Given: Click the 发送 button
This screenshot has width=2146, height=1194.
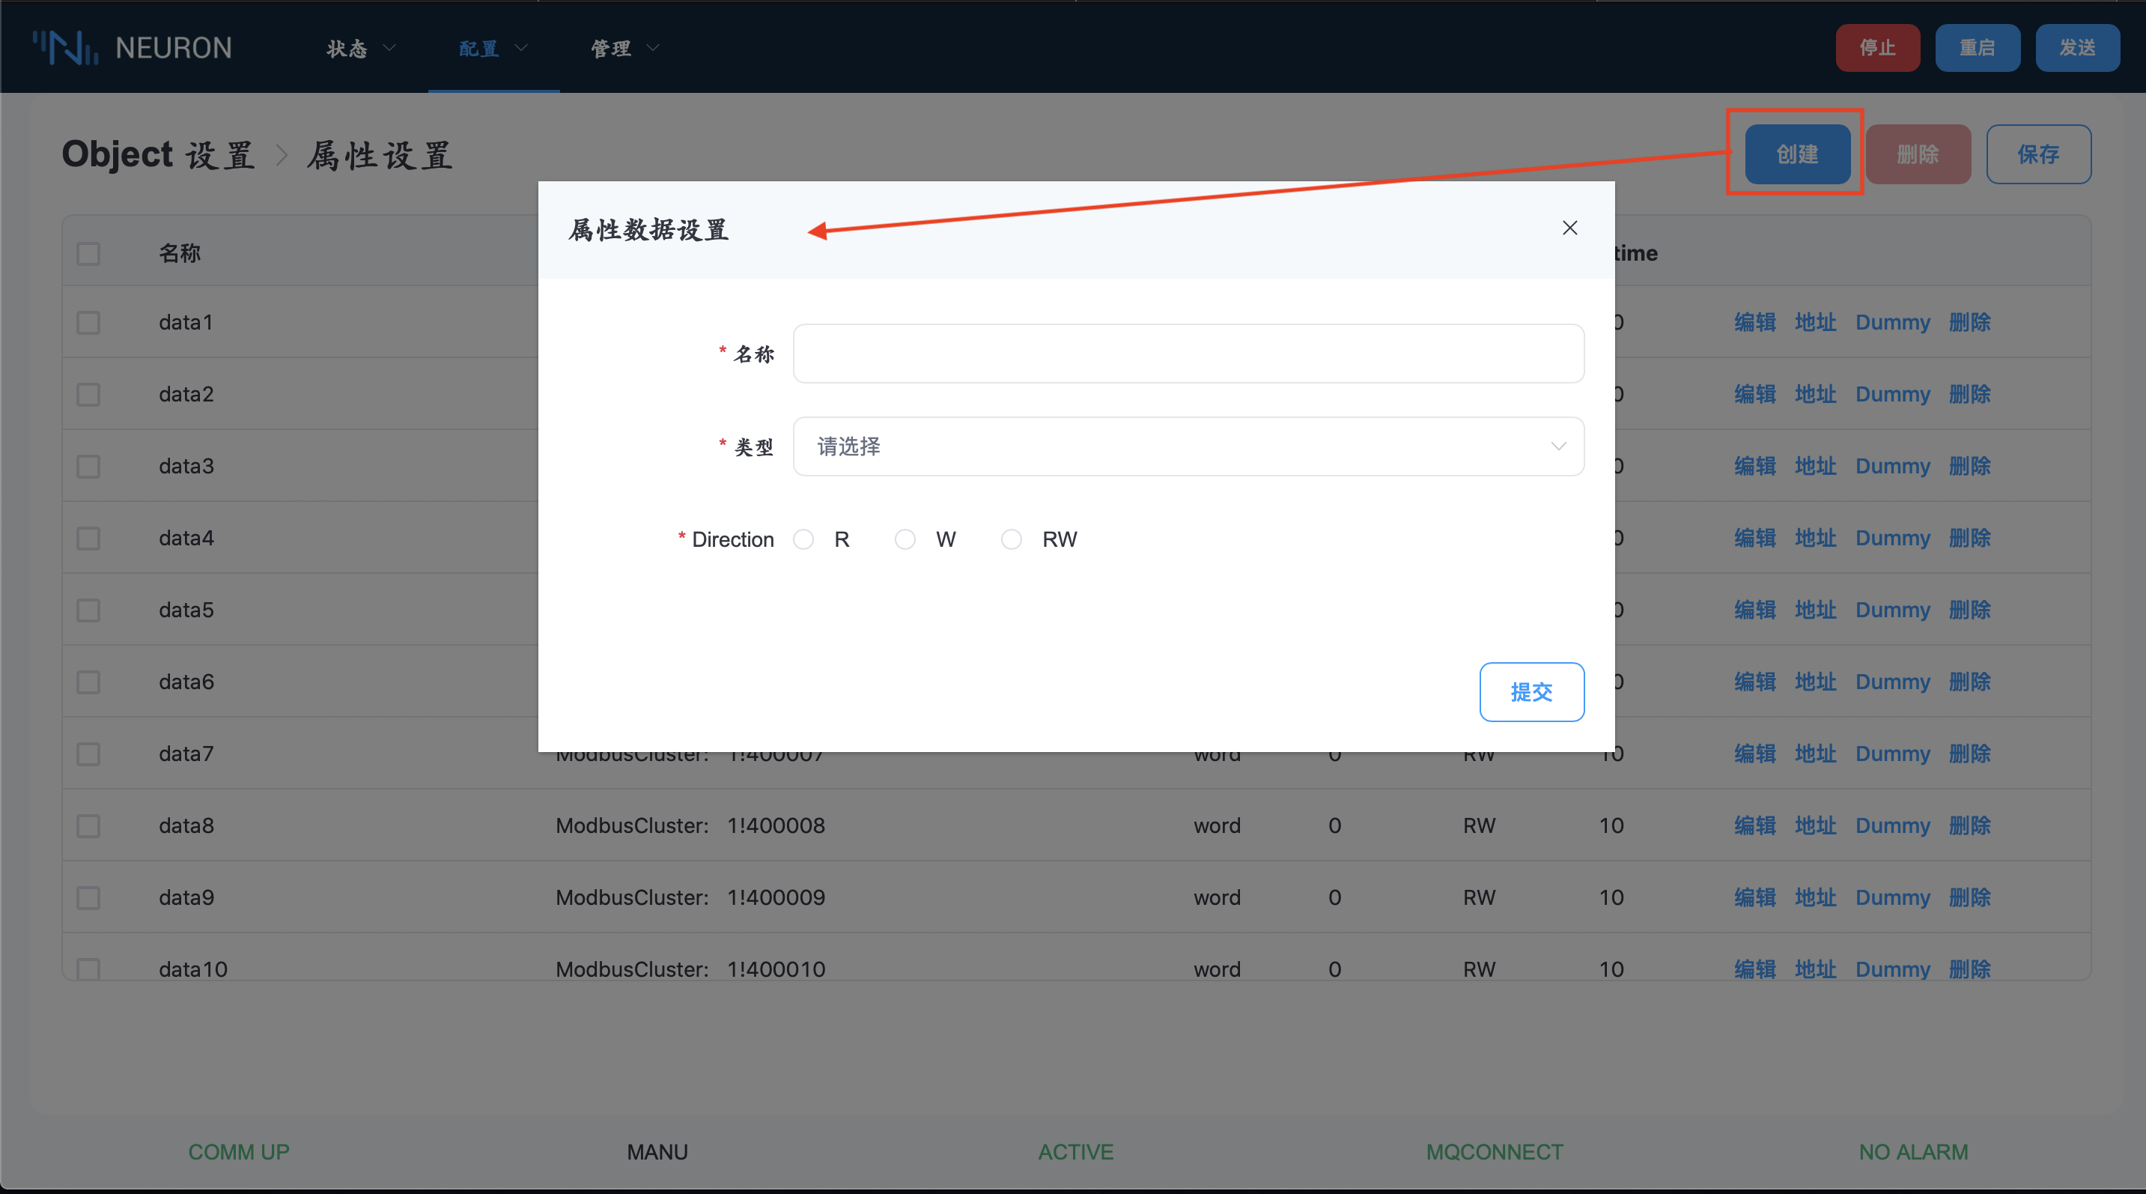Looking at the screenshot, I should (2078, 47).
